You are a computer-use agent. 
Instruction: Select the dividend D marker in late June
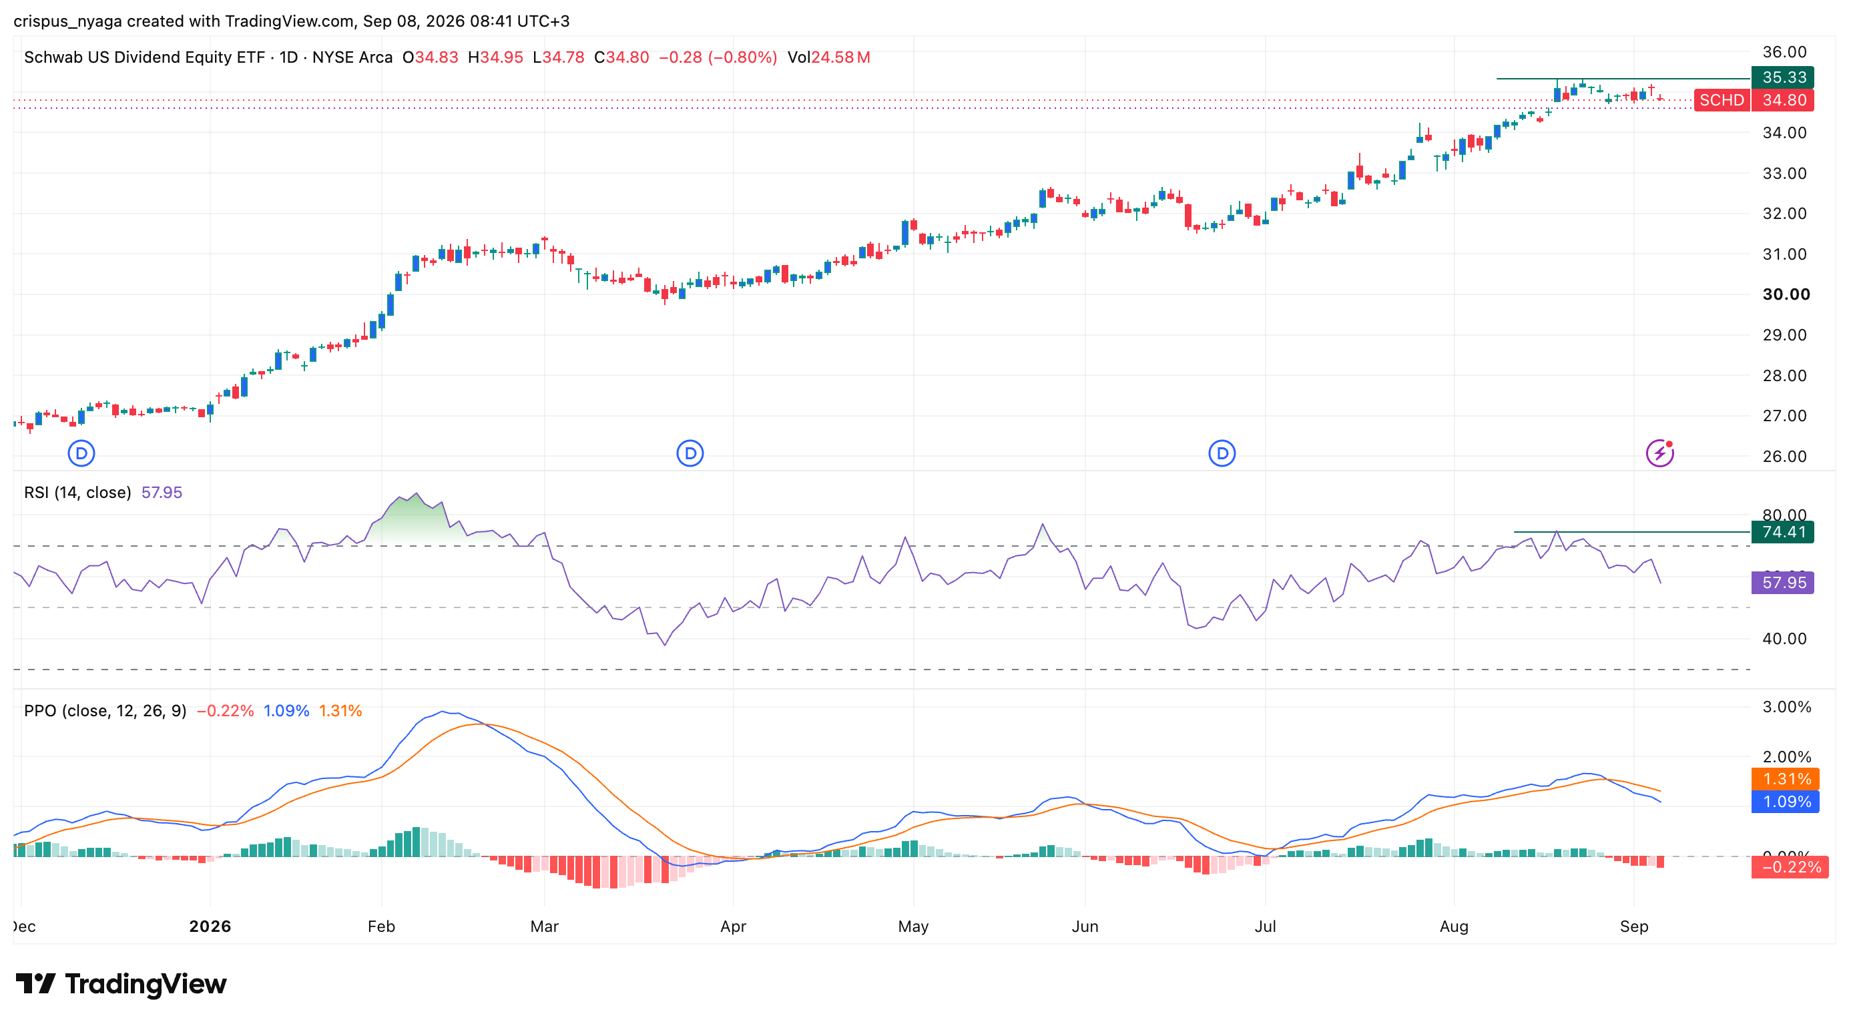(x=1222, y=453)
